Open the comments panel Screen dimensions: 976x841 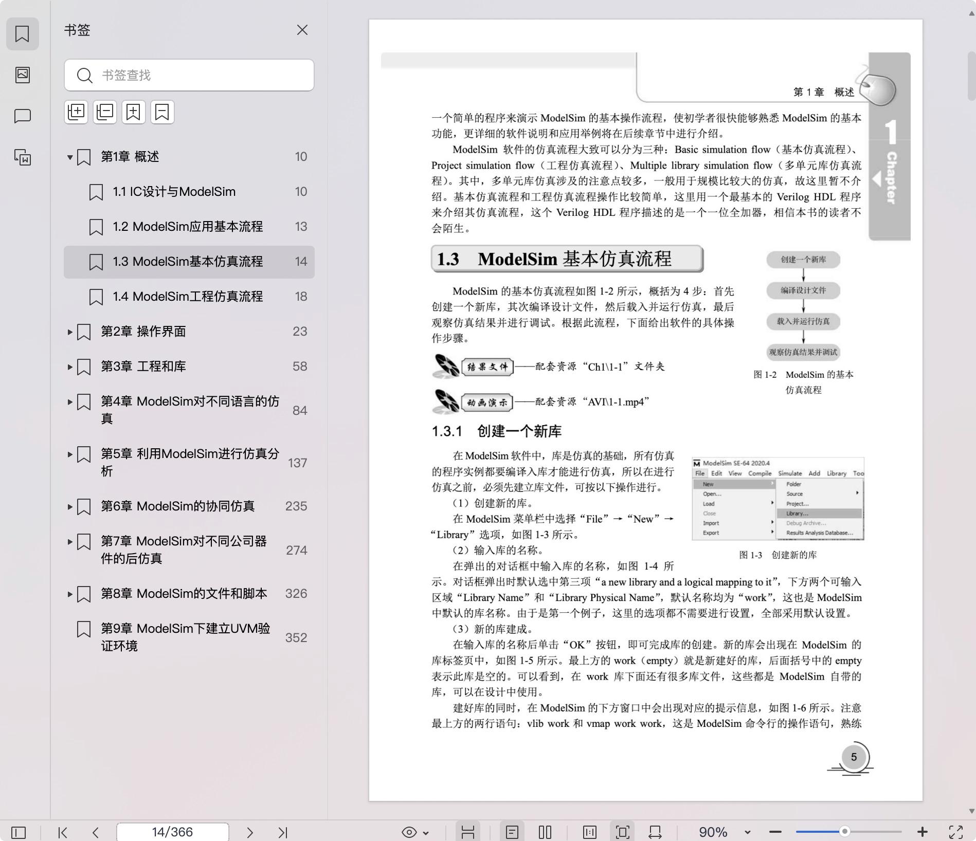click(x=22, y=116)
